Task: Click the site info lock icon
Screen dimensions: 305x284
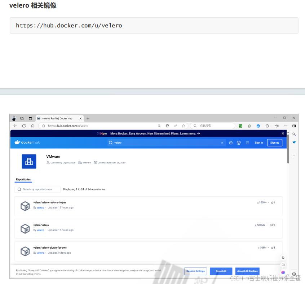Action: pos(44,126)
